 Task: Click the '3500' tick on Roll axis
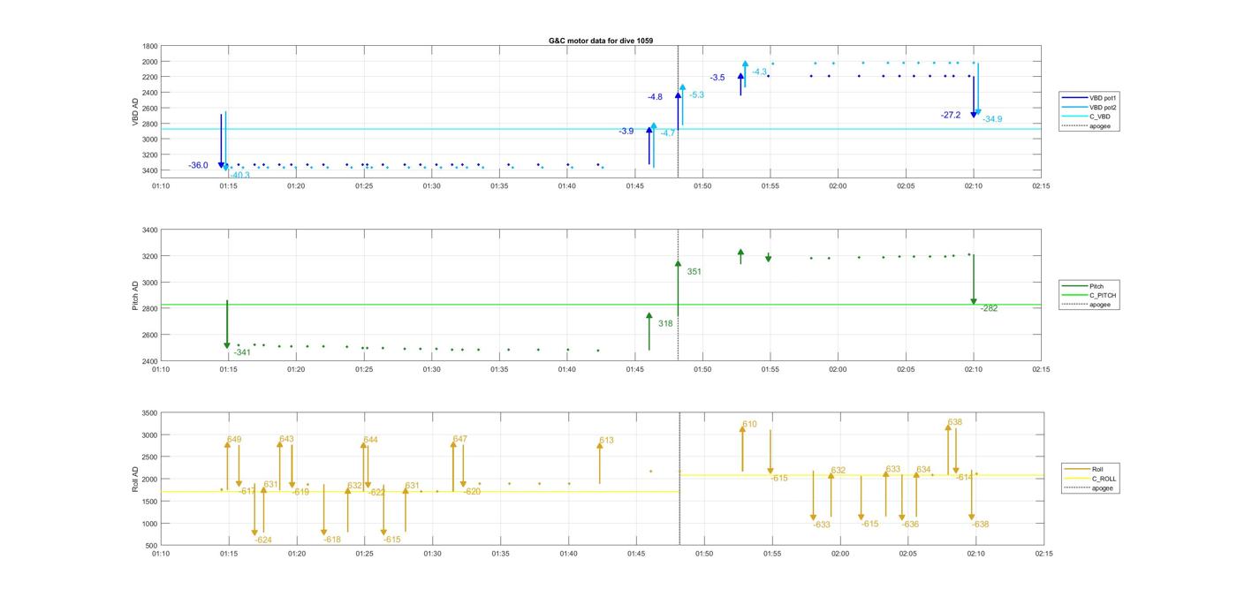tap(149, 413)
